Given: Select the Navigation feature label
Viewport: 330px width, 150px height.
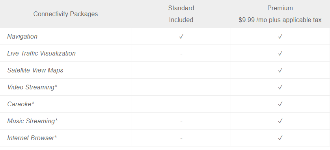Looking at the screenshot, I should click(22, 36).
